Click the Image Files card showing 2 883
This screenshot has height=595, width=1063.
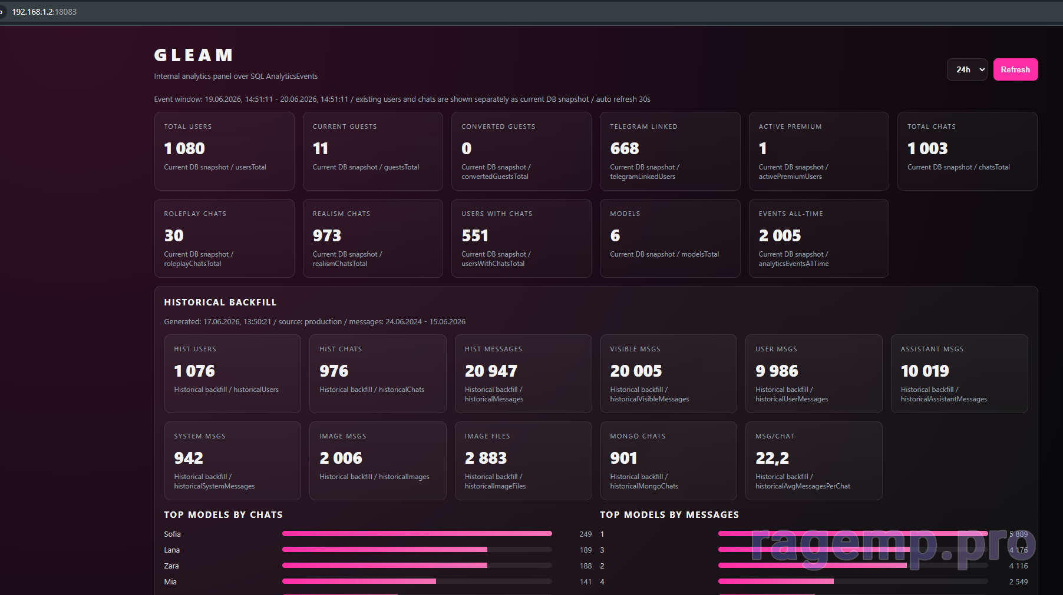[x=523, y=461]
